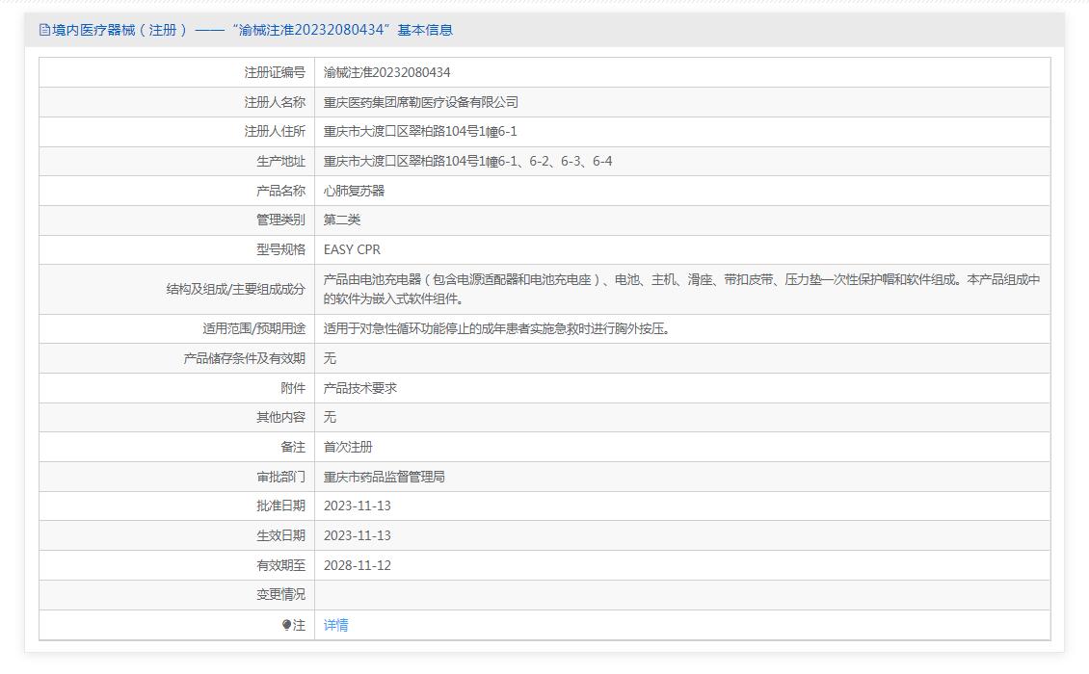Click the dot icon beside 注 label
The height and width of the screenshot is (674, 1089).
(x=286, y=625)
